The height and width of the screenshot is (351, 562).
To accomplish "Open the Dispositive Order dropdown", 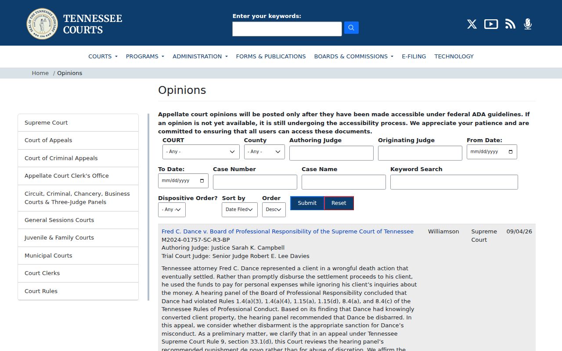I will 172,210.
